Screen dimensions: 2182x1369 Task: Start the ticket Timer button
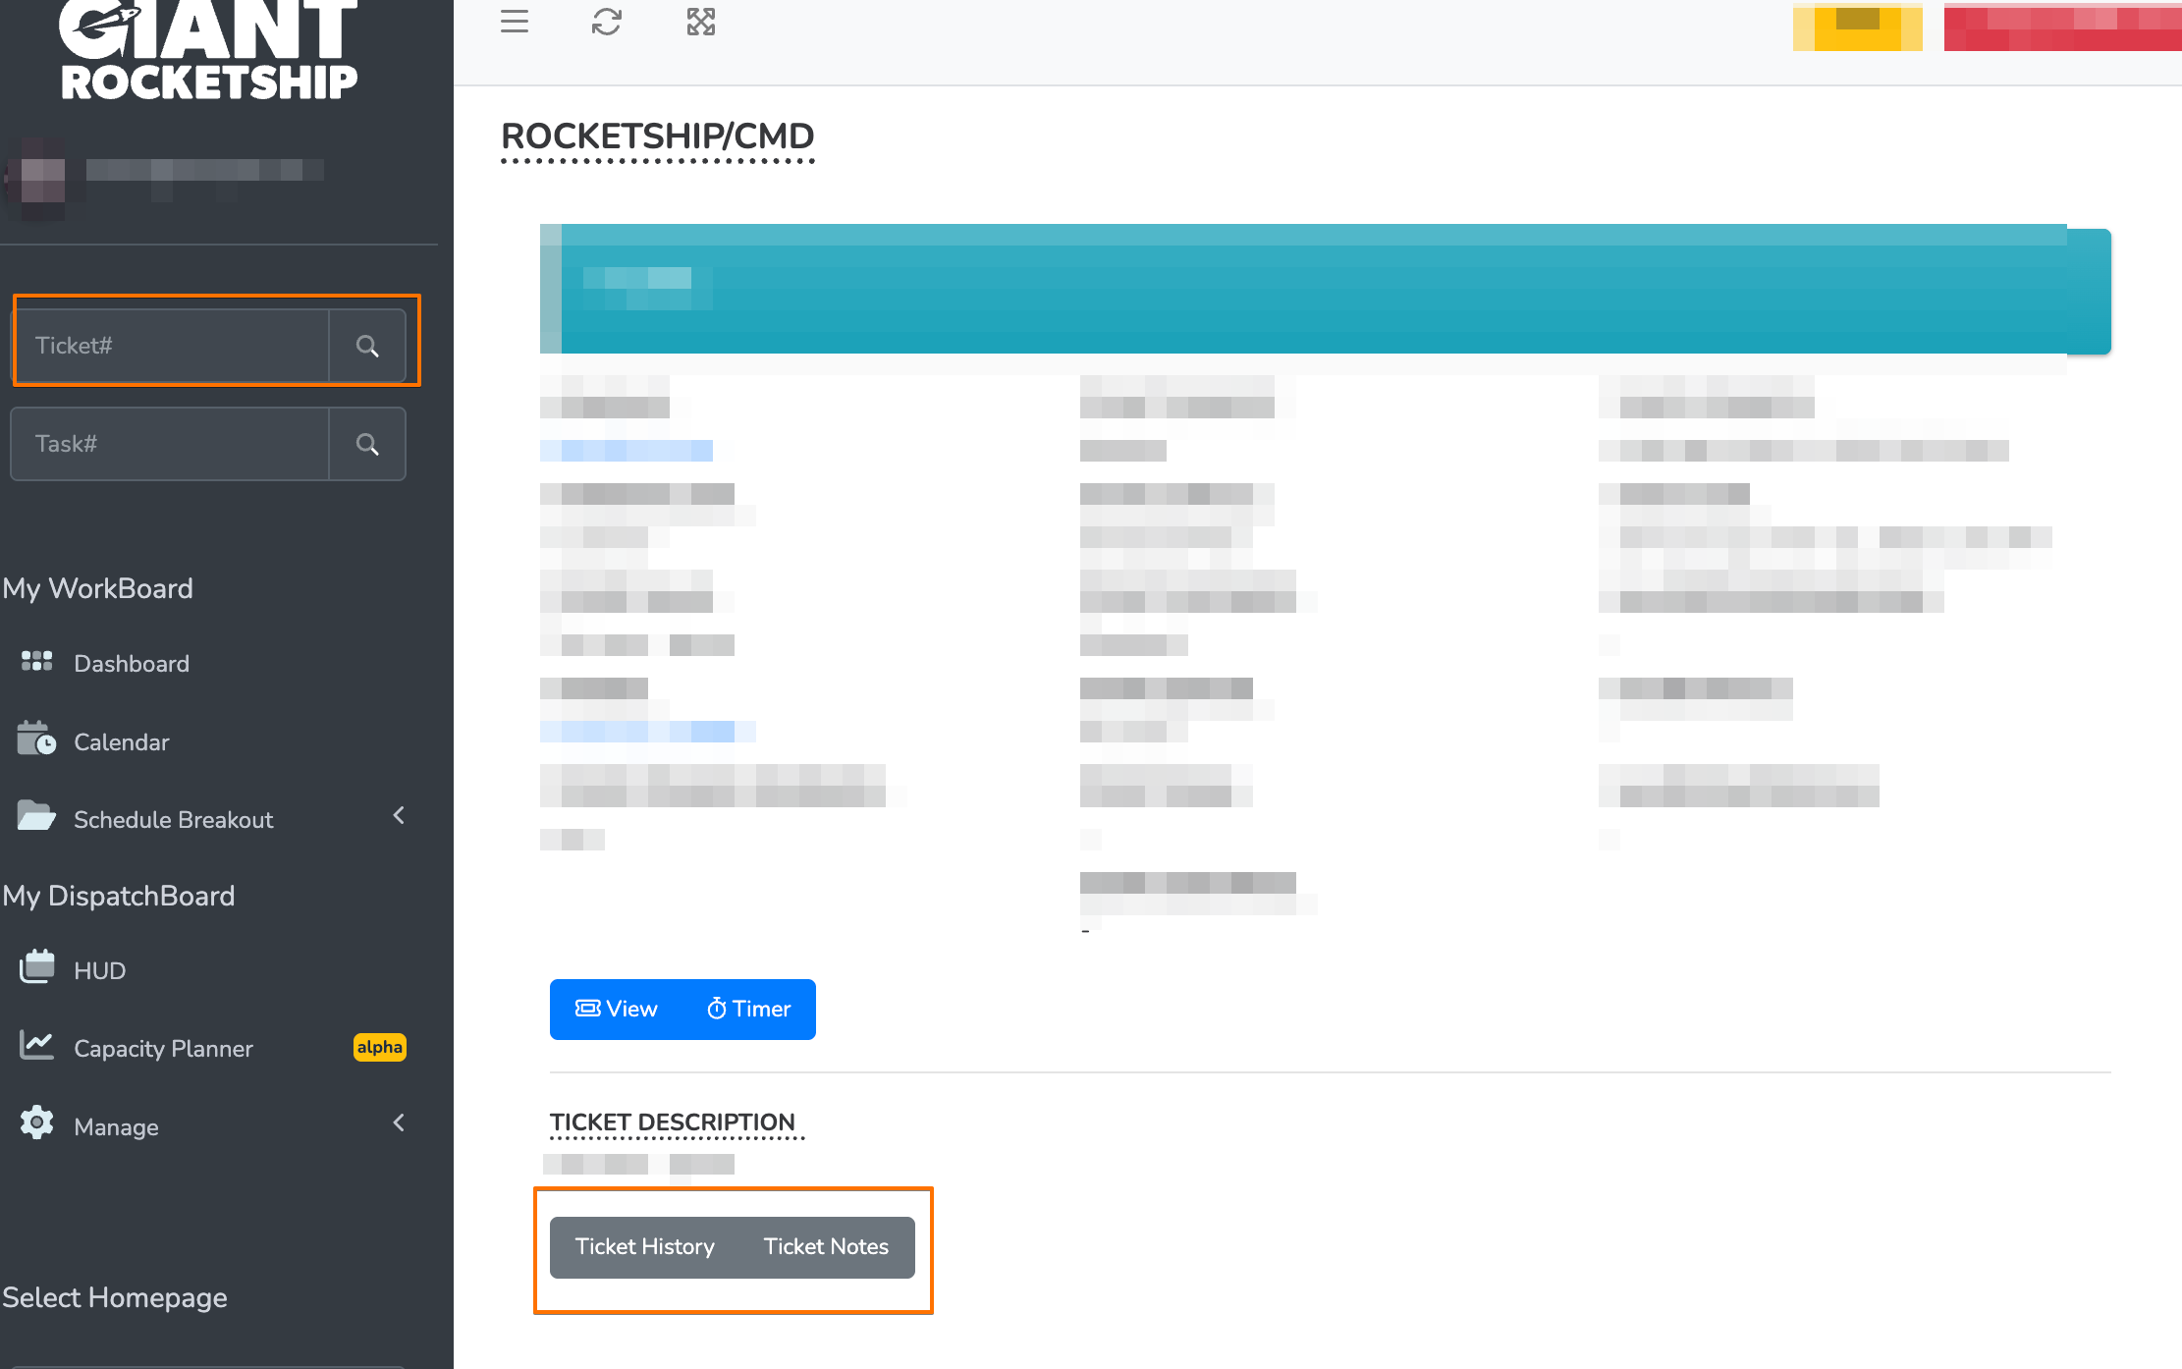pyautogui.click(x=748, y=1010)
